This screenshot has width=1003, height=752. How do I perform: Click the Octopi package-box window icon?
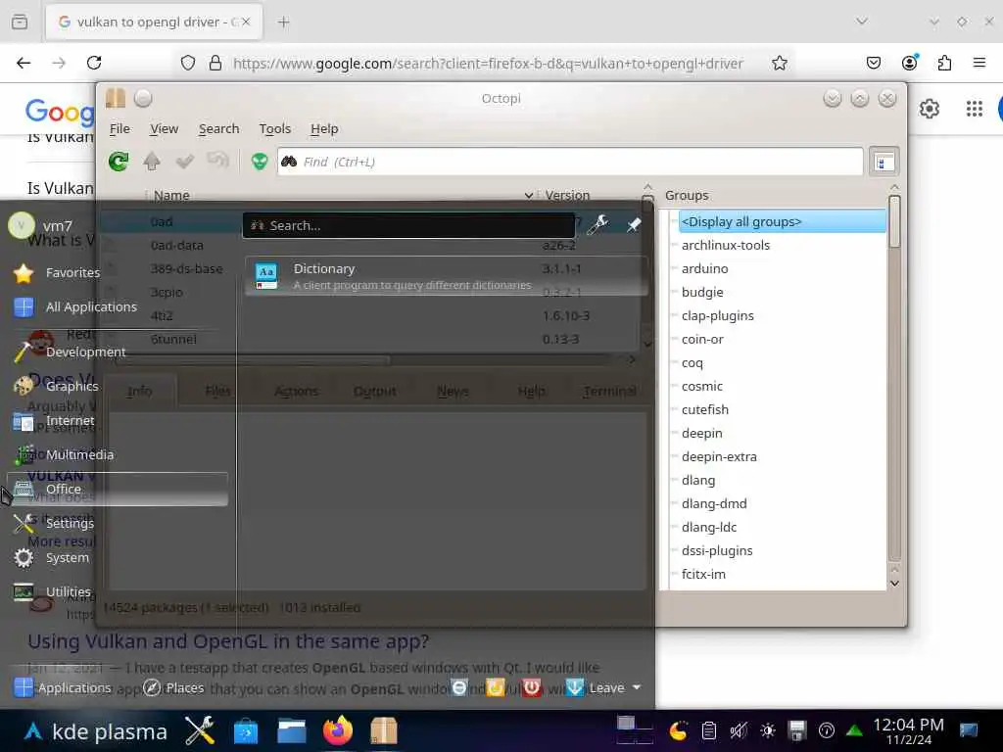(x=116, y=99)
